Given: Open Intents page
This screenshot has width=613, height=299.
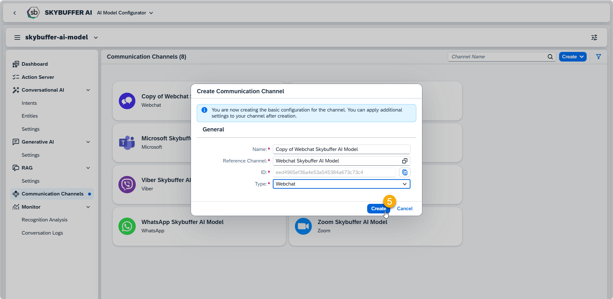Looking at the screenshot, I should pos(29,103).
